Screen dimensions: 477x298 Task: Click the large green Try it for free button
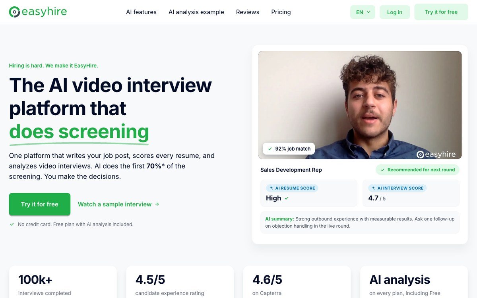(x=40, y=204)
